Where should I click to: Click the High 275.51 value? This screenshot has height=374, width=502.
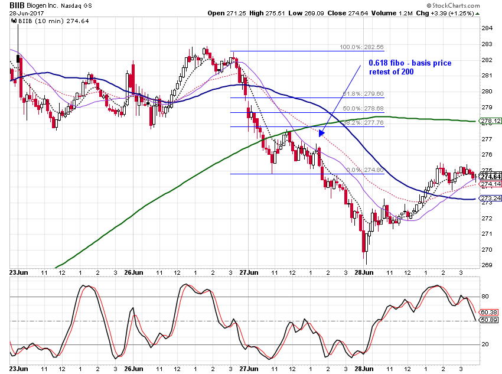point(267,13)
